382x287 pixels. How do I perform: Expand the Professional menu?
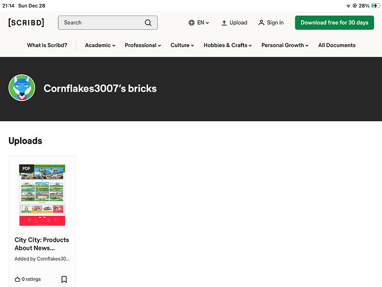pyautogui.click(x=143, y=45)
